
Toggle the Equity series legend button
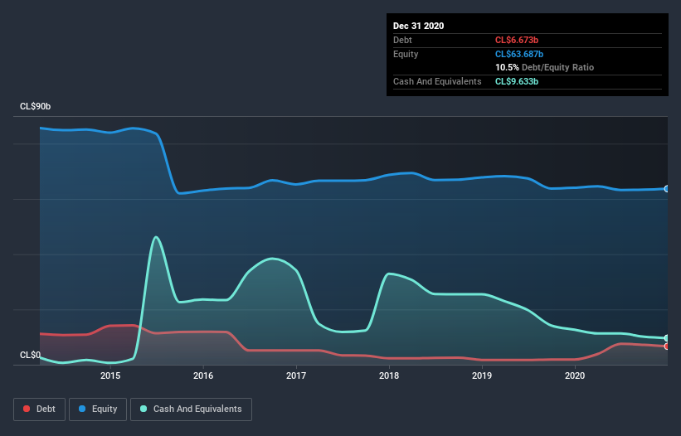[x=98, y=409]
